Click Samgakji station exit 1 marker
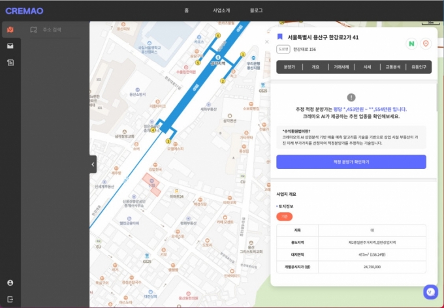Screen dimensions: 444x308 (x=243, y=54)
